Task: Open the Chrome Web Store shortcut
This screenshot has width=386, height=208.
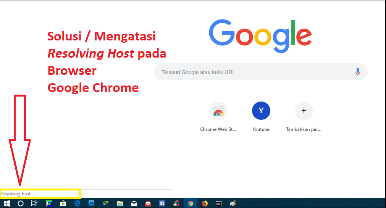Action: tap(218, 111)
